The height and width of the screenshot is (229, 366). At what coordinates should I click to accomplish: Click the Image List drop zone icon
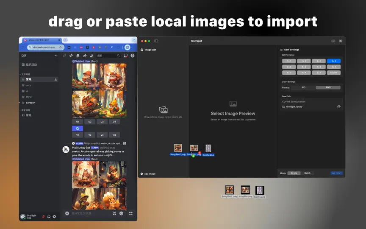(163, 109)
